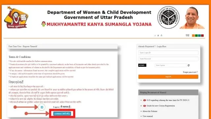
Task: Select the largest font size 'A' icon
Action: [161, 35]
